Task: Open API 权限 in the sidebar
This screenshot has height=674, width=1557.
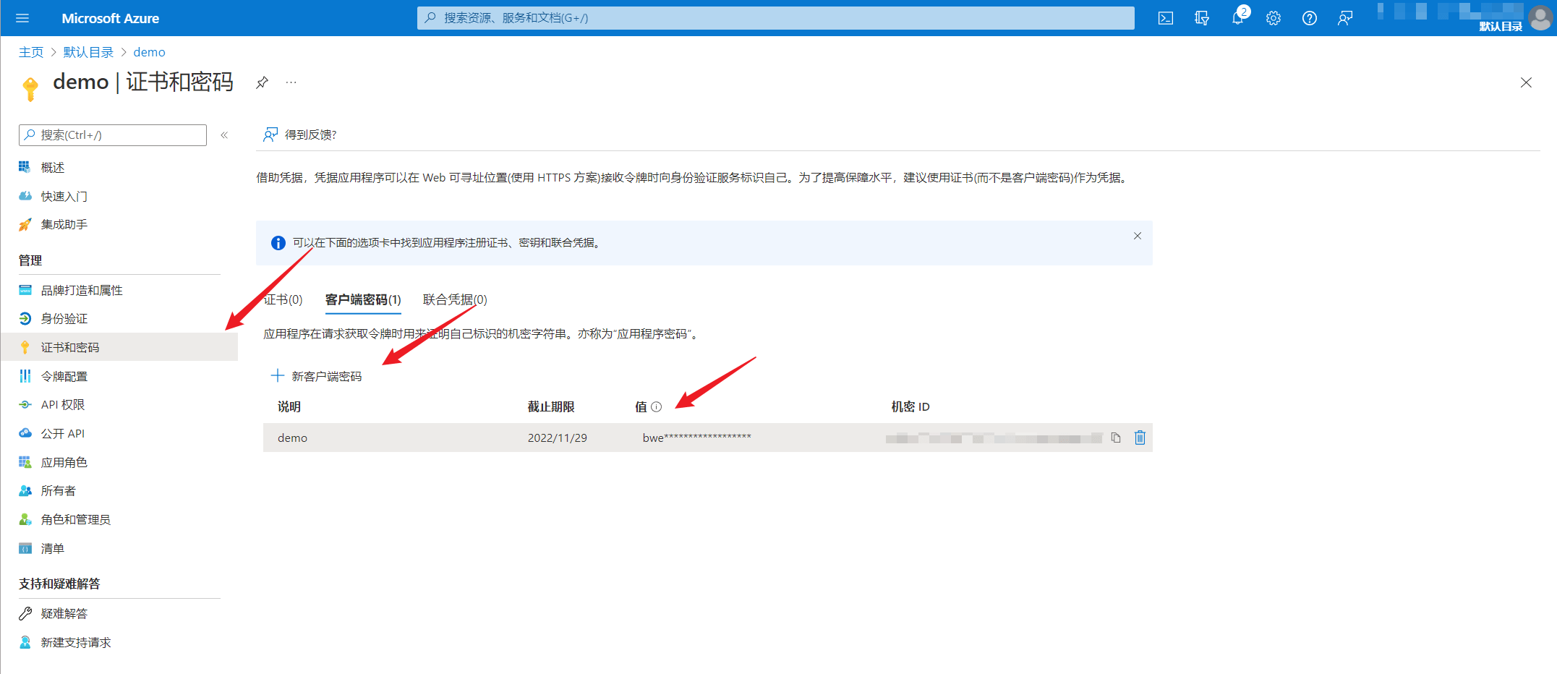Action: pos(62,405)
